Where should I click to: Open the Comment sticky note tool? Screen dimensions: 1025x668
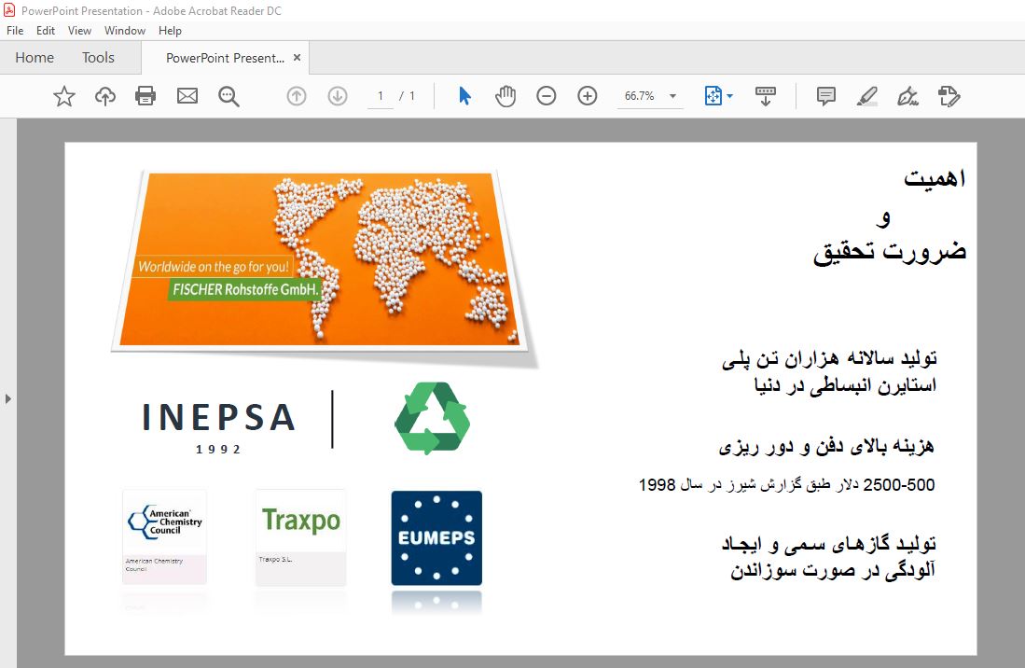pyautogui.click(x=824, y=95)
